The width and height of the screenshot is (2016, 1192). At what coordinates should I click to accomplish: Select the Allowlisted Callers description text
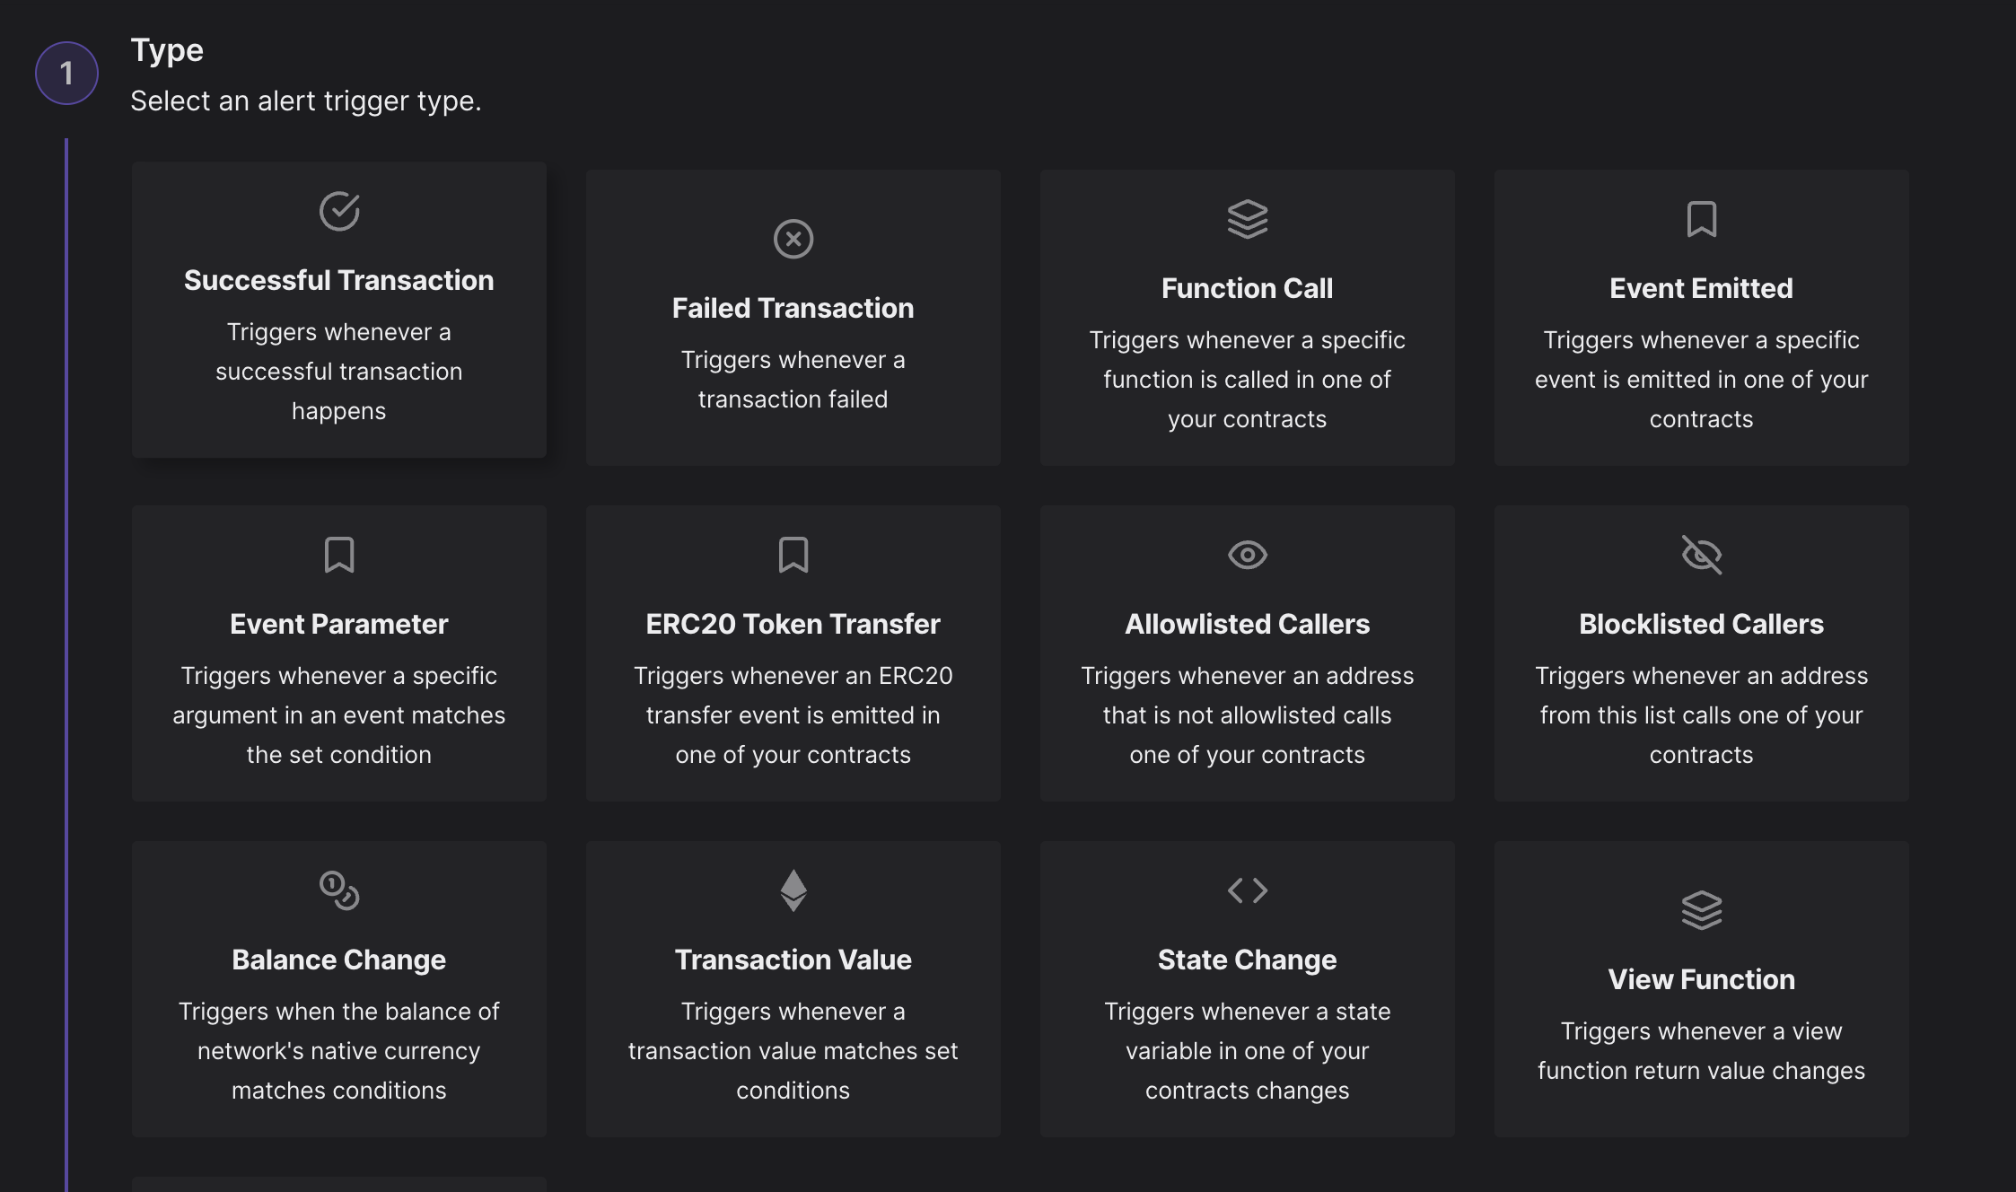1248,714
